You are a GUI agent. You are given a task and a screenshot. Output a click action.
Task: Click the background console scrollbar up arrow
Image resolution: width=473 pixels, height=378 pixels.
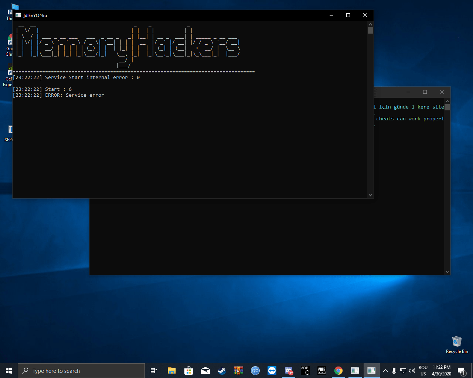tap(447, 101)
